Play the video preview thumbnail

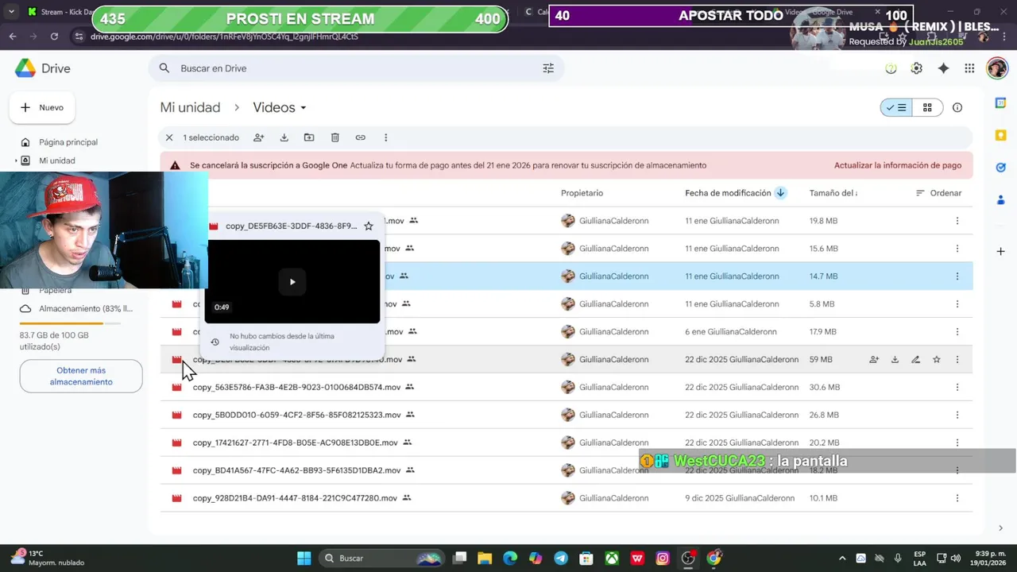[292, 282]
